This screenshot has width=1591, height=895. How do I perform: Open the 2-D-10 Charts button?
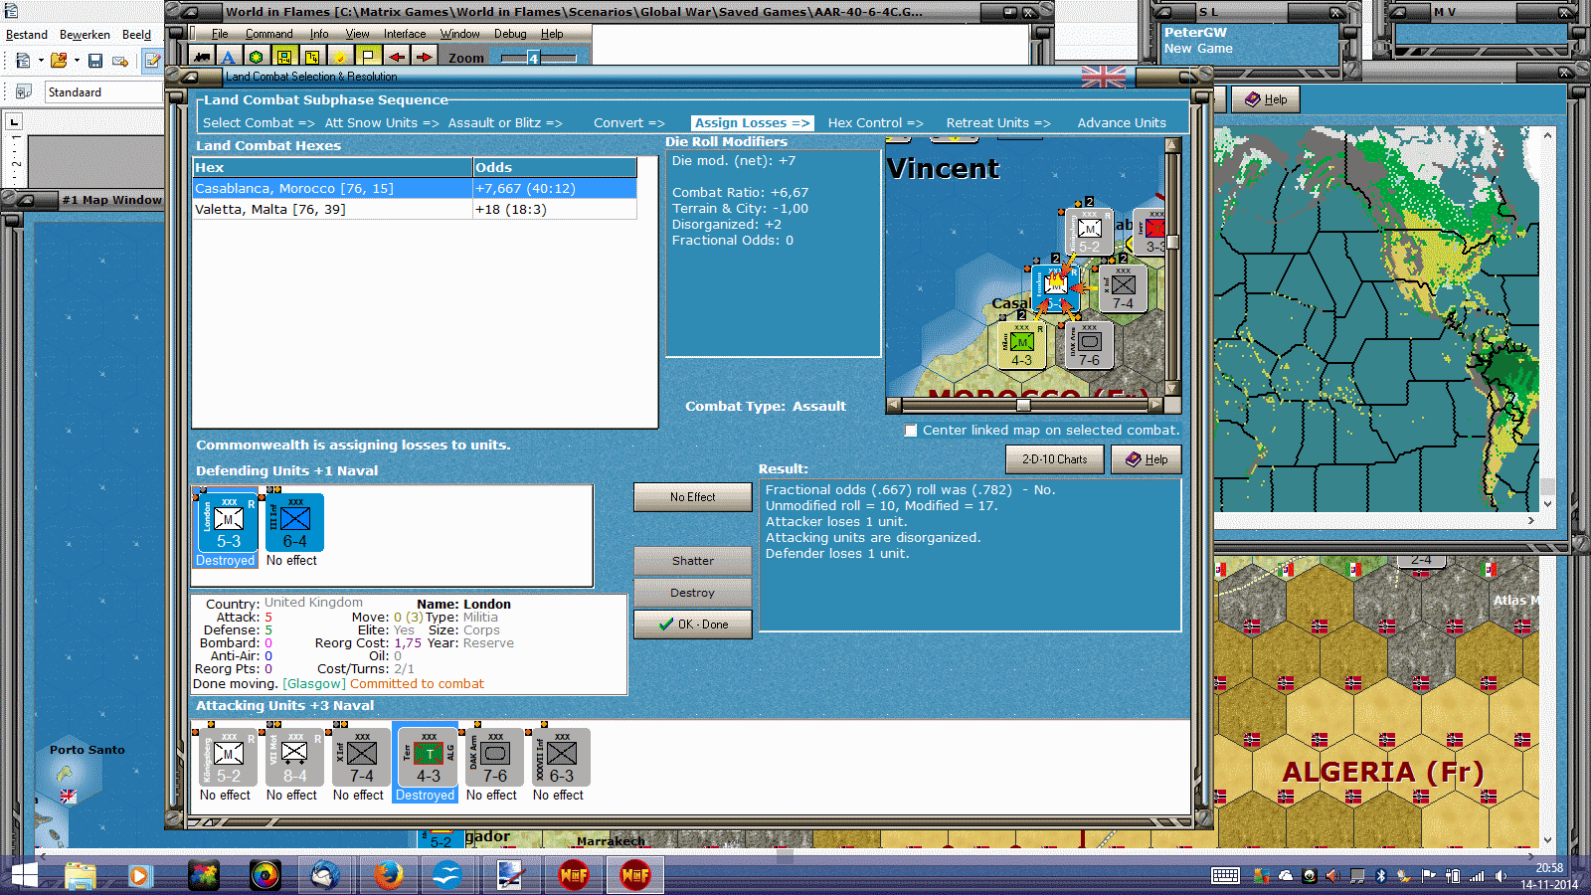coord(1055,459)
